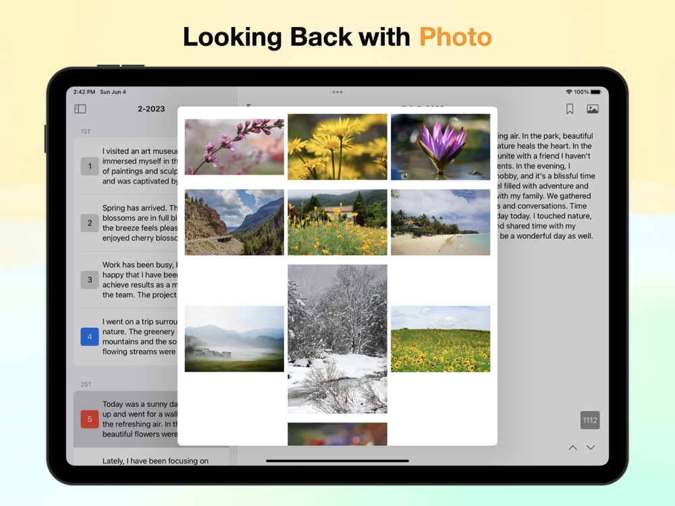Open the misty mountain valley photo
The width and height of the screenshot is (675, 506).
(234, 339)
